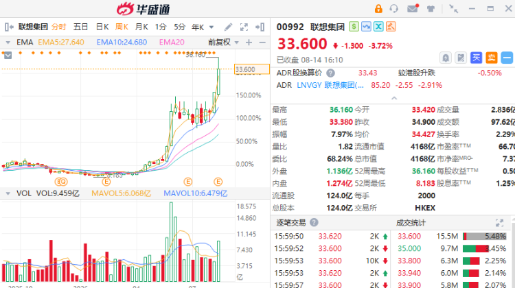This screenshot has width=515, height=288.
Task: Click the 15:59:53 10K trade row
Action: click(x=331, y=261)
